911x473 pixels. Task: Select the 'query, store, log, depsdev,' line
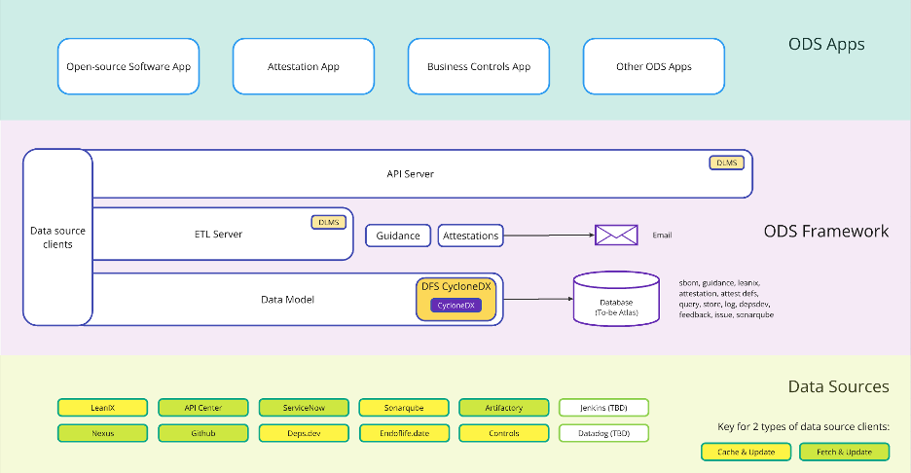(x=724, y=304)
